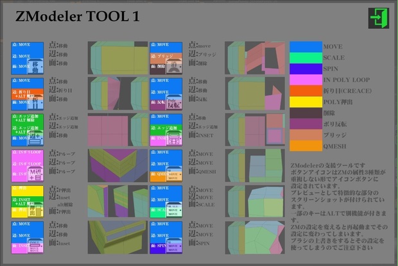Select the pink M辺 IN poly loop icon

(27, 165)
